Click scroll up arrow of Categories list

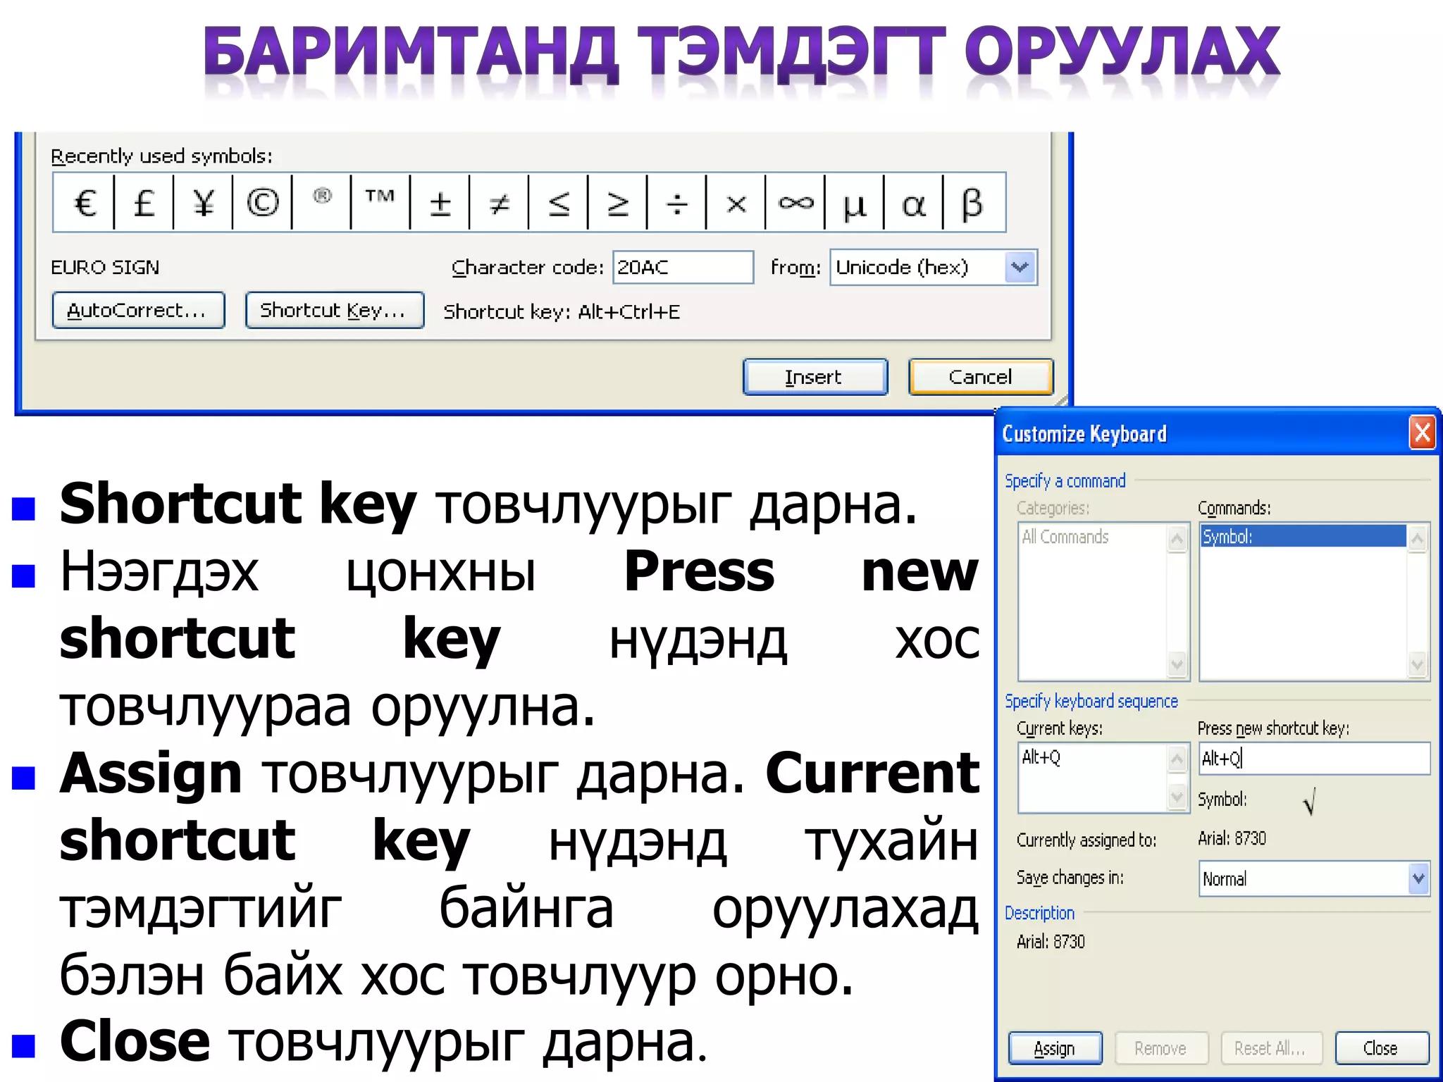click(x=1177, y=540)
